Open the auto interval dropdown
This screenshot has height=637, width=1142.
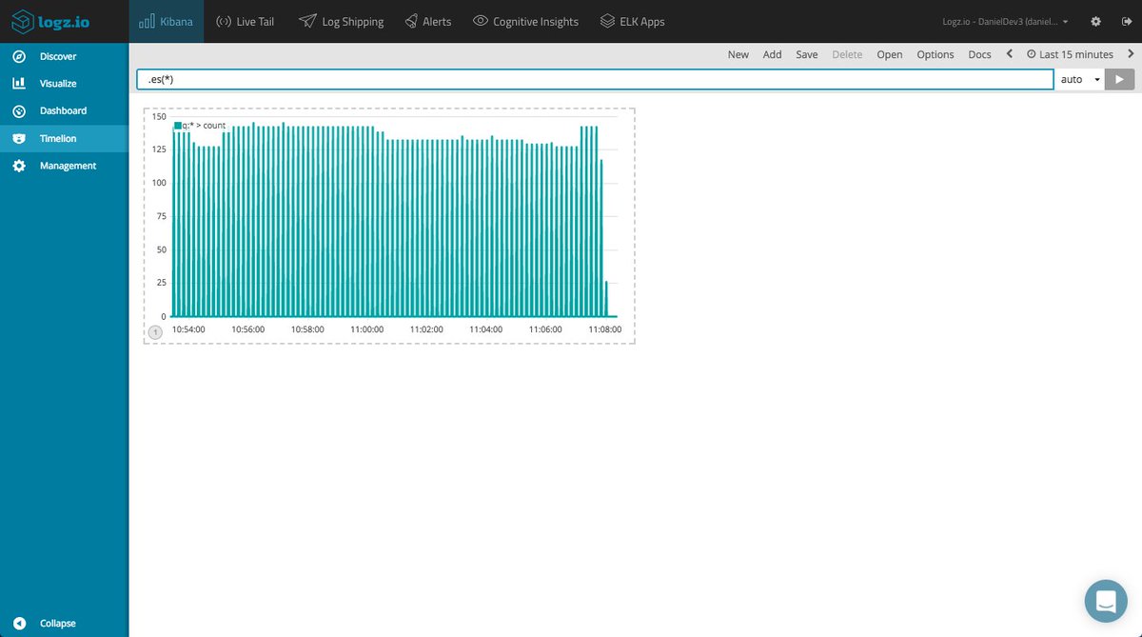coord(1079,79)
